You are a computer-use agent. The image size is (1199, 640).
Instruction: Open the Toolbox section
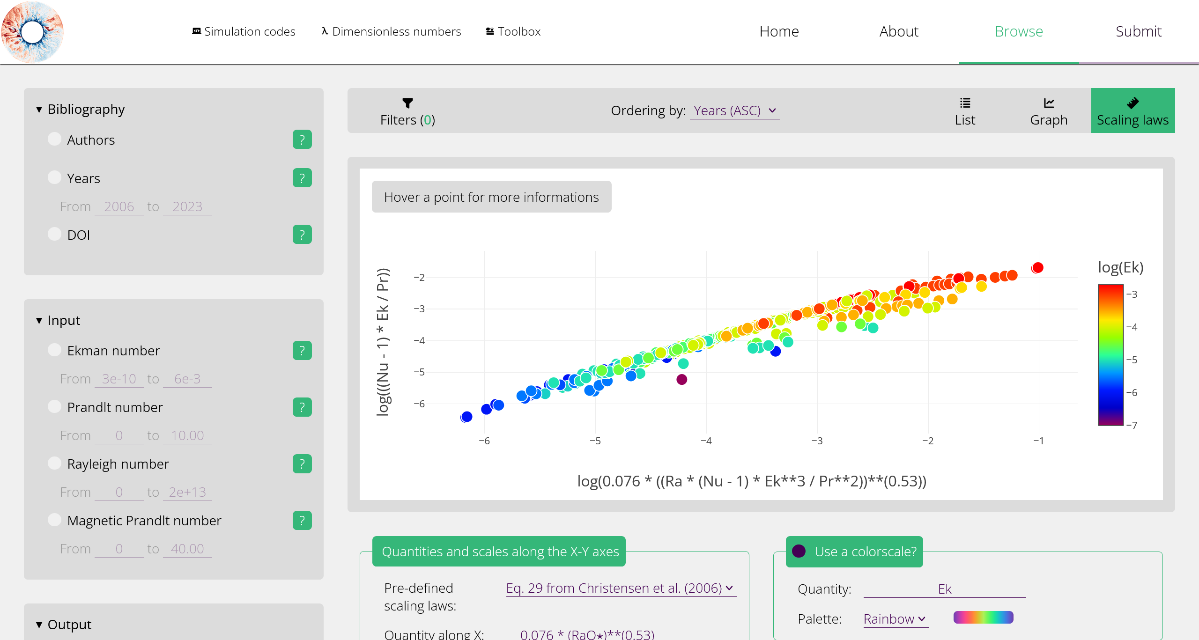(x=512, y=31)
